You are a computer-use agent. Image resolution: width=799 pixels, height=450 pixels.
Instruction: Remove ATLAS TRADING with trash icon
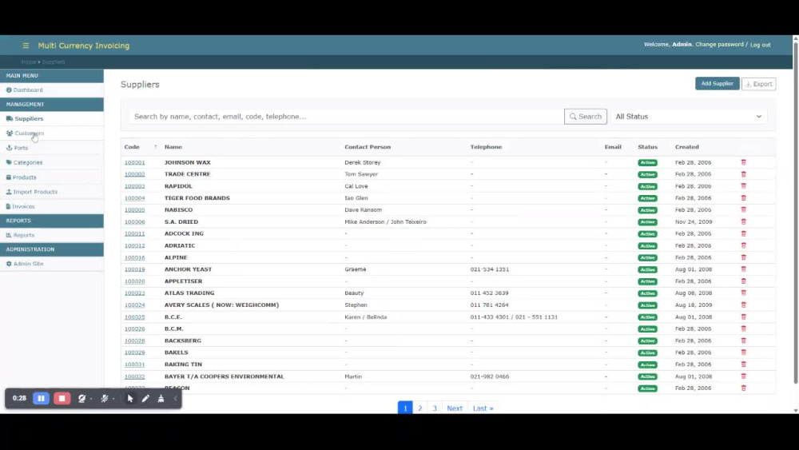click(743, 293)
